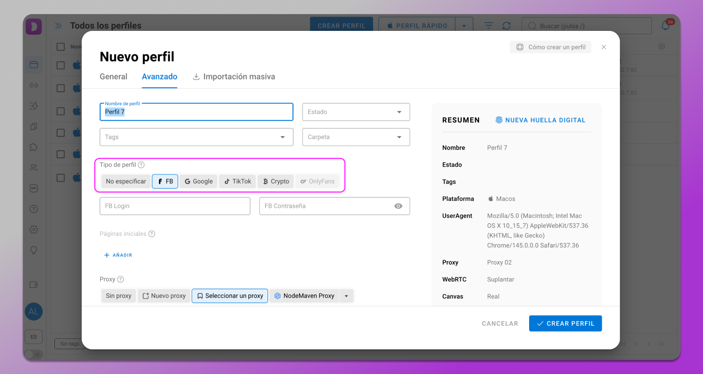
Task: Open the filter icon in toolbar
Action: coord(489,26)
